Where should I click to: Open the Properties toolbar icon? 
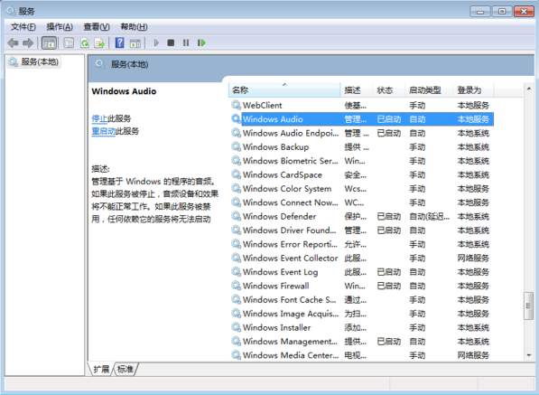[69, 43]
